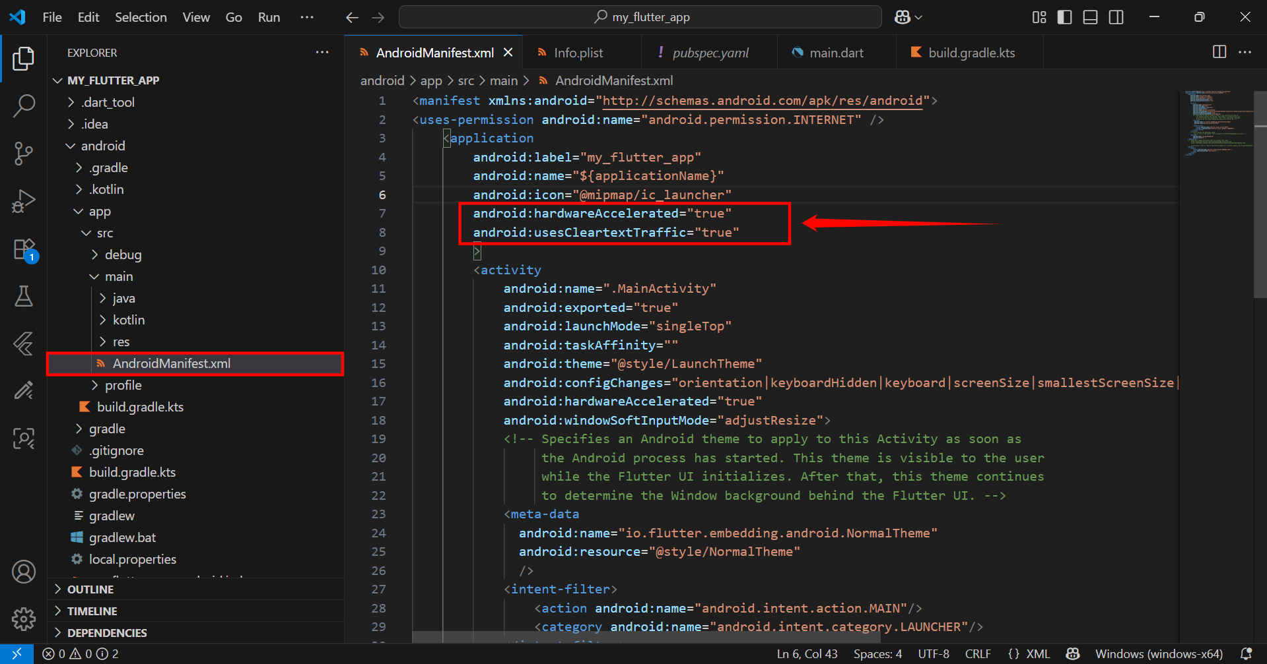Open the Selection menu
Image resolution: width=1267 pixels, height=664 pixels.
tap(141, 17)
